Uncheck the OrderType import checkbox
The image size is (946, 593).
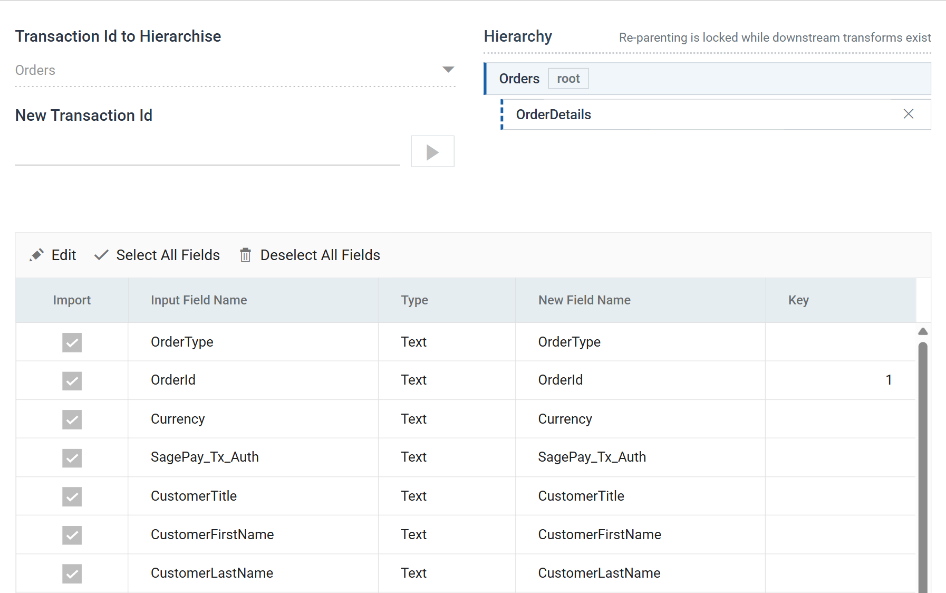72,342
